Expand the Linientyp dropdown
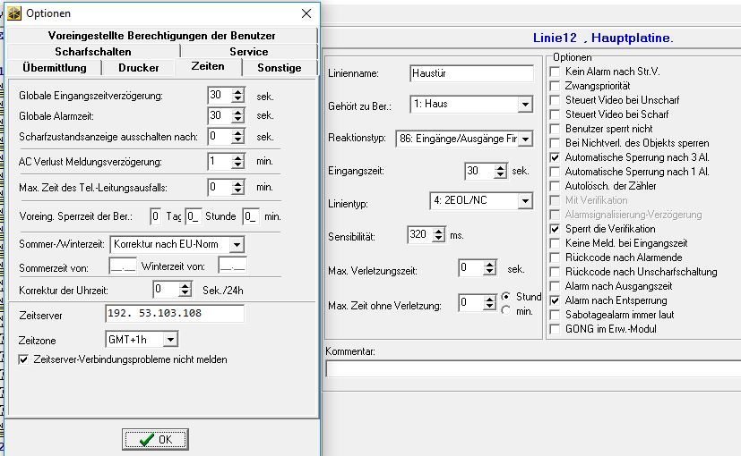The height and width of the screenshot is (456, 741). (525, 201)
